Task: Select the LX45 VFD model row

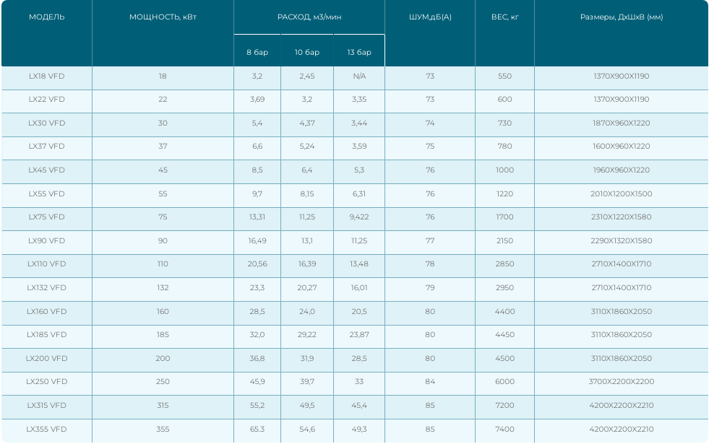Action: pos(46,170)
